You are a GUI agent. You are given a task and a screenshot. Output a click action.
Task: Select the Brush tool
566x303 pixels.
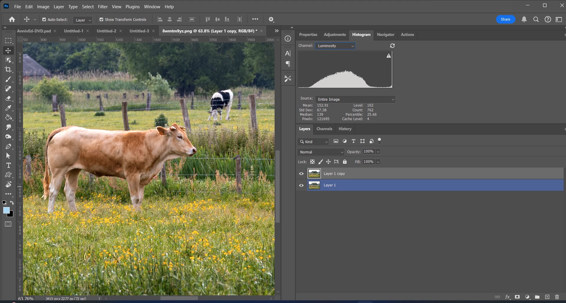tap(8, 79)
